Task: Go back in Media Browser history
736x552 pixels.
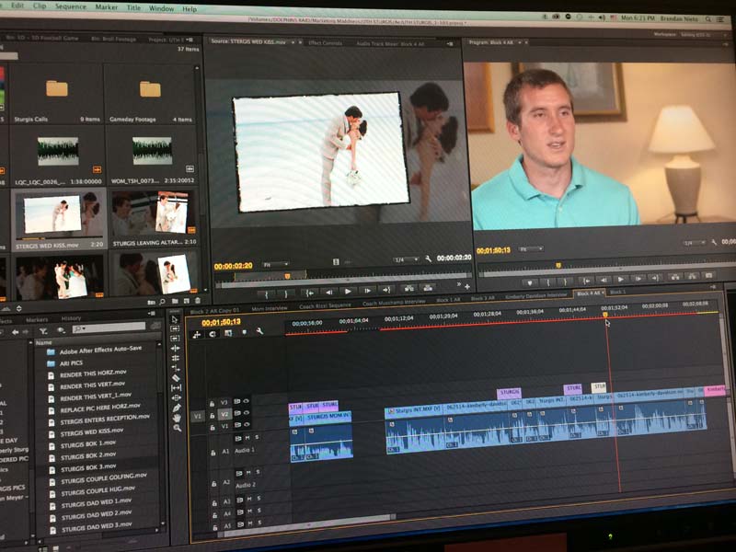Action: [x=16, y=332]
